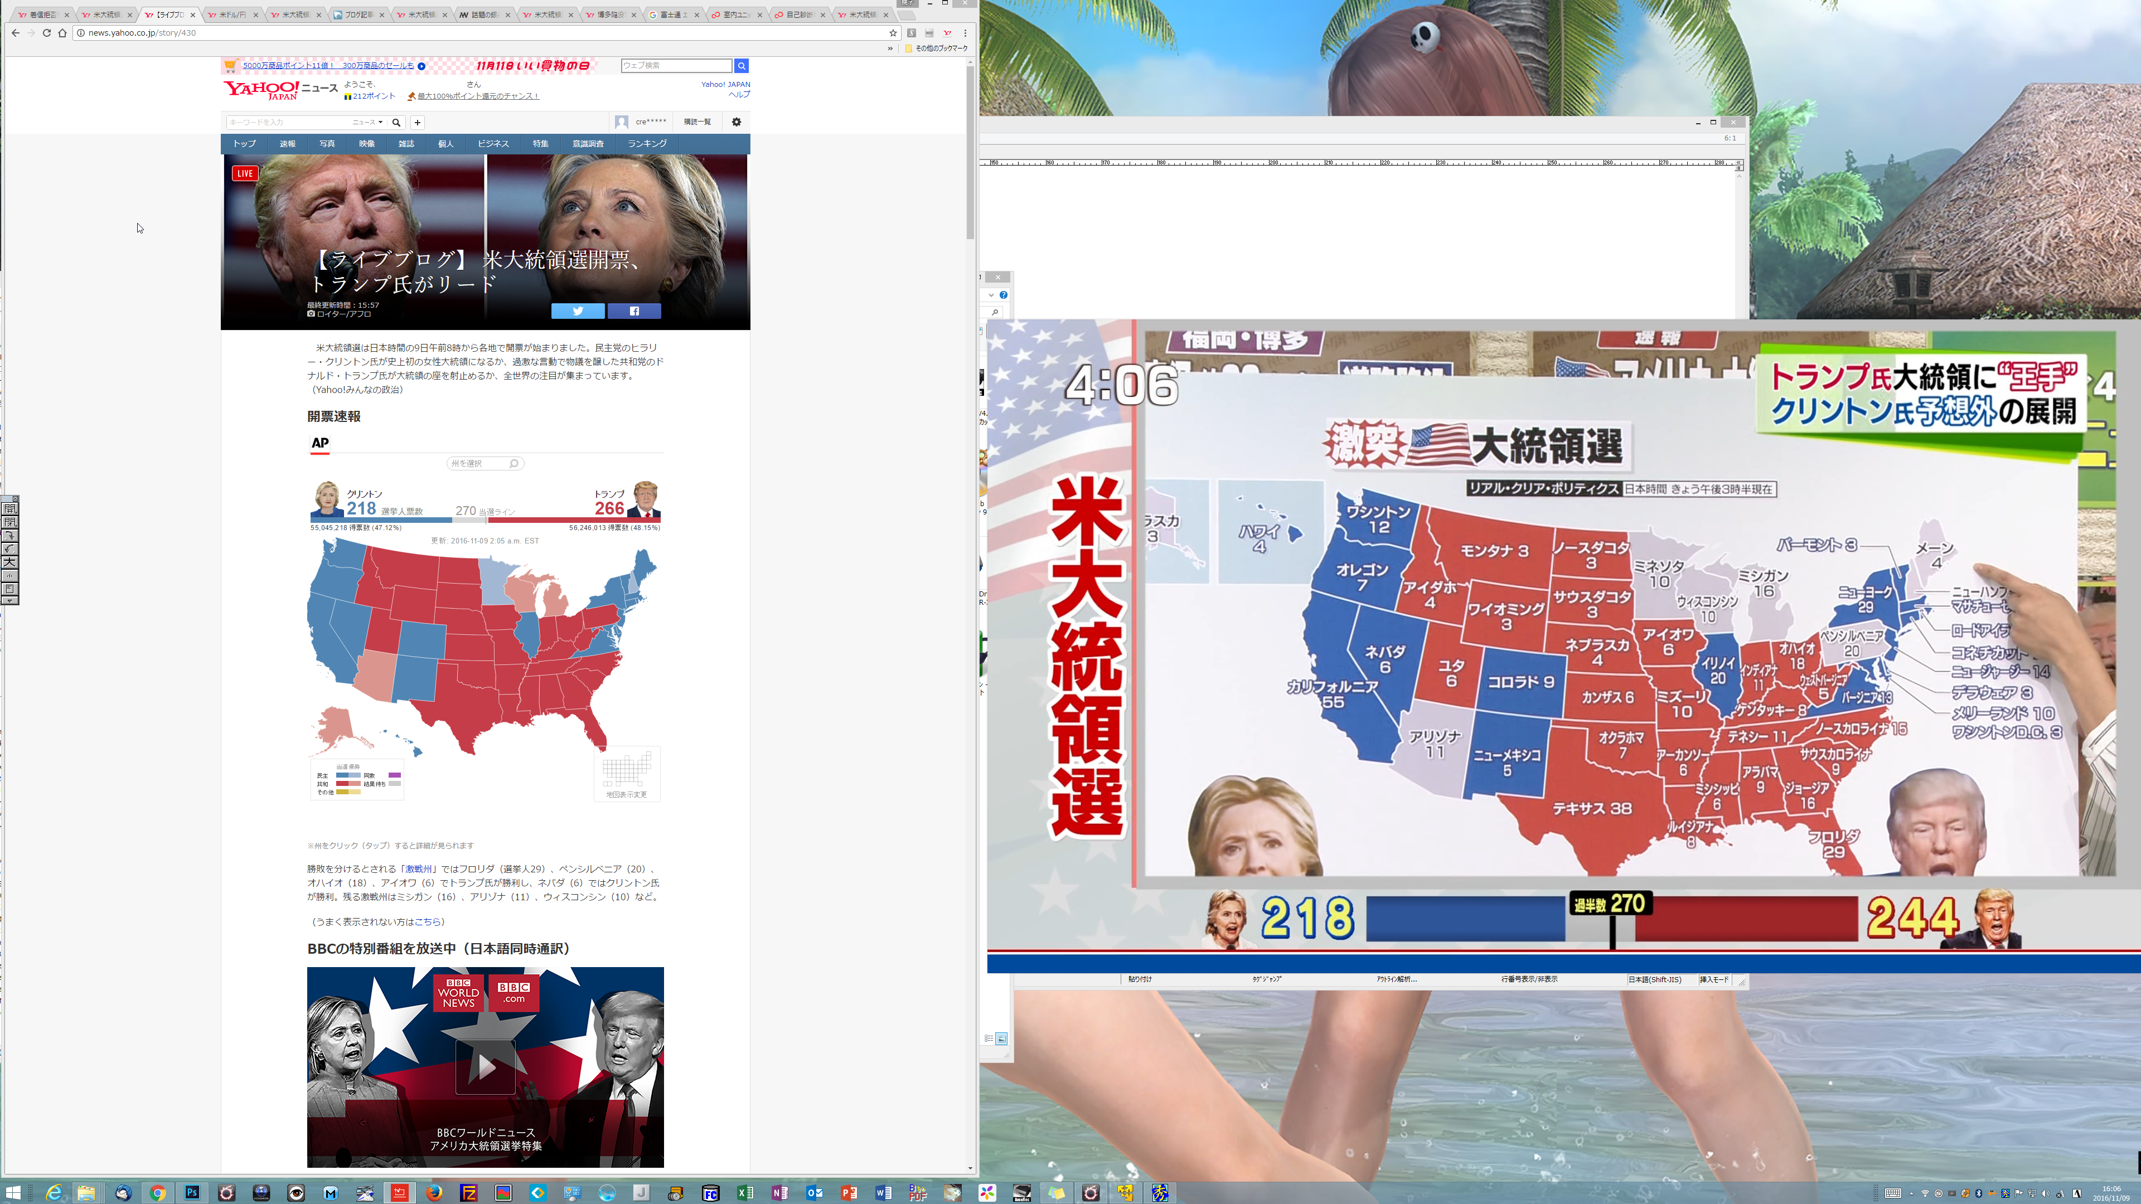The height and width of the screenshot is (1204, 2141).
Task: Open the 速報 navigation tab
Action: (288, 144)
